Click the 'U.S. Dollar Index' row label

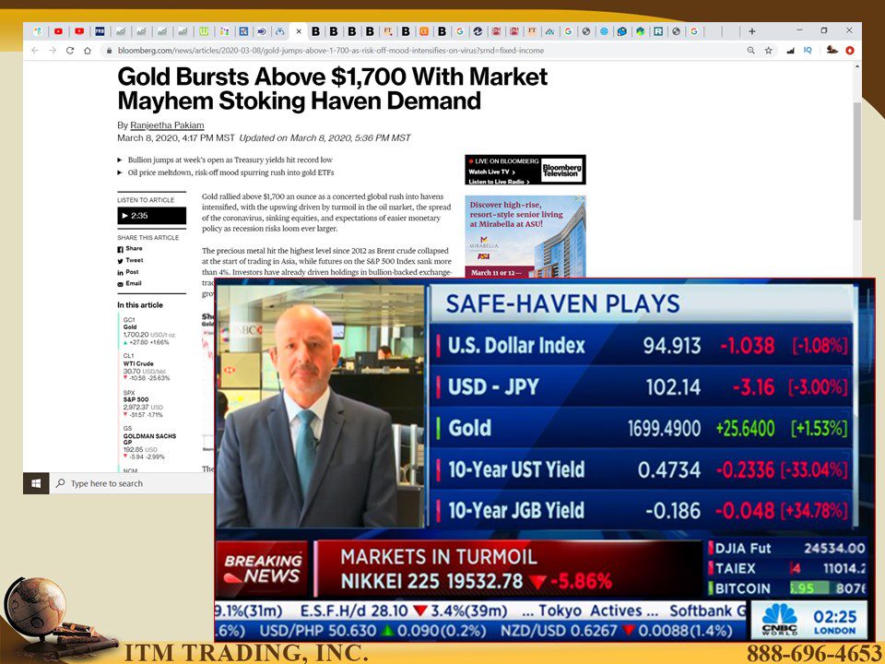(x=516, y=345)
